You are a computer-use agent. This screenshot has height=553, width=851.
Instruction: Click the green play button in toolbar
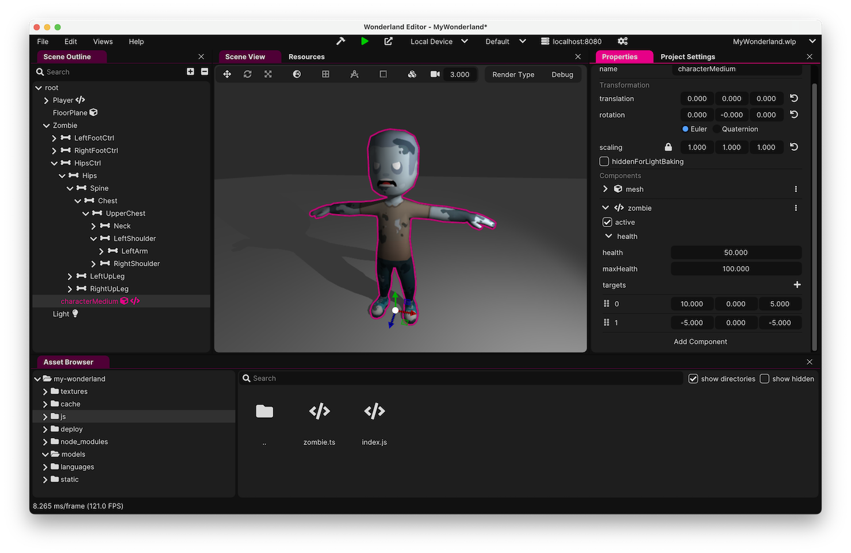(365, 41)
